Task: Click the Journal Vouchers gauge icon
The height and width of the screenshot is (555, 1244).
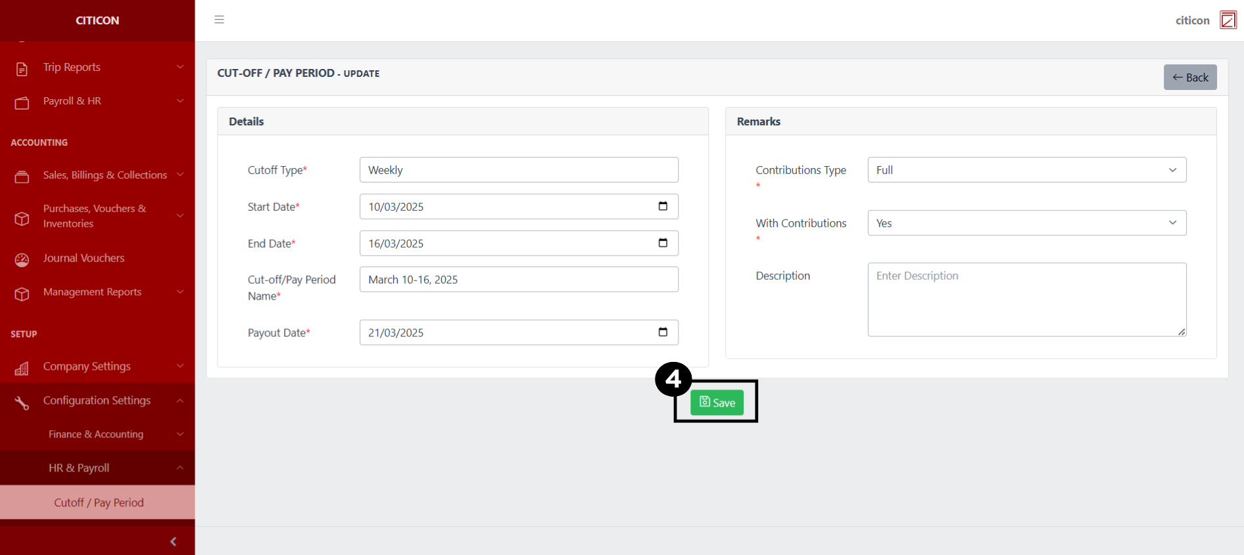Action: click(x=22, y=259)
